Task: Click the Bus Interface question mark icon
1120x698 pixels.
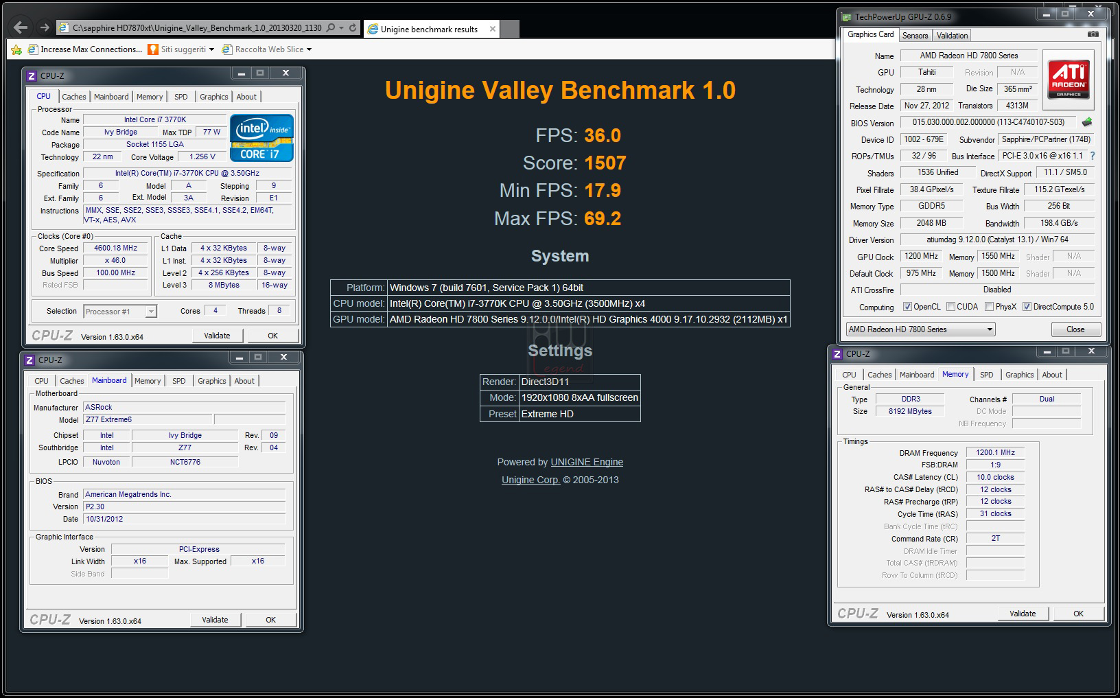Action: [x=1093, y=156]
